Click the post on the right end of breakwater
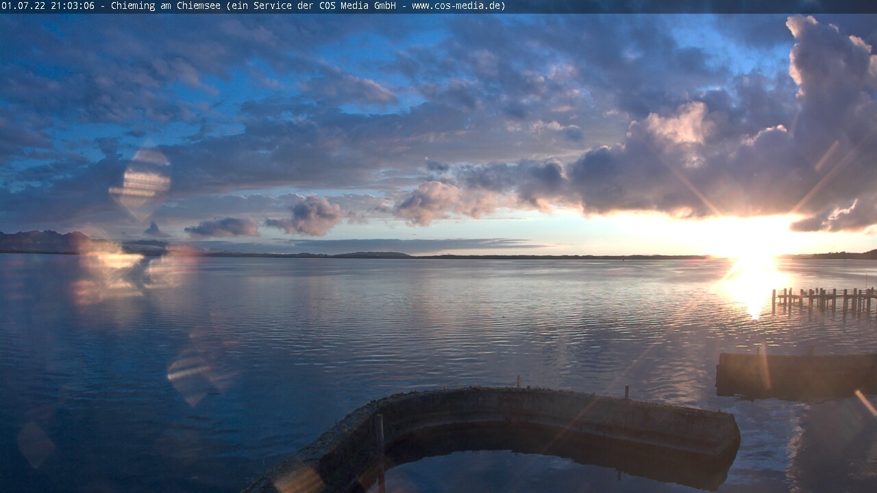 coord(626,392)
